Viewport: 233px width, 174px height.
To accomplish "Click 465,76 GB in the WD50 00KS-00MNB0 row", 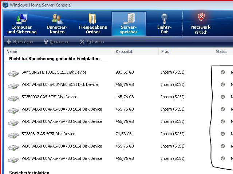I will (x=125, y=84).
